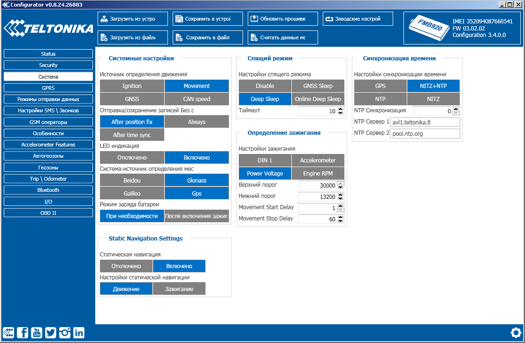Open the Twitter icon link
The width and height of the screenshot is (525, 343).
click(x=51, y=332)
